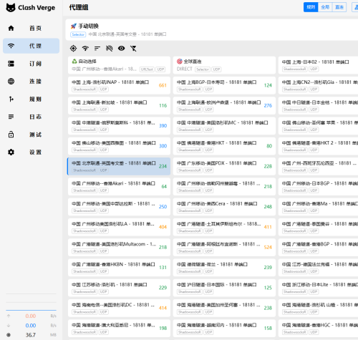Screen dimensions: 358x340
Task: Click the rocket icon of 手动切换 group
Action: (74, 26)
